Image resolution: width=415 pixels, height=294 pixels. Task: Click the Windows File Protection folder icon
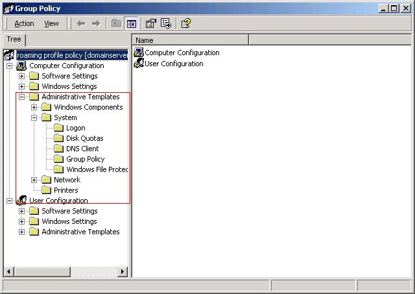click(x=58, y=169)
